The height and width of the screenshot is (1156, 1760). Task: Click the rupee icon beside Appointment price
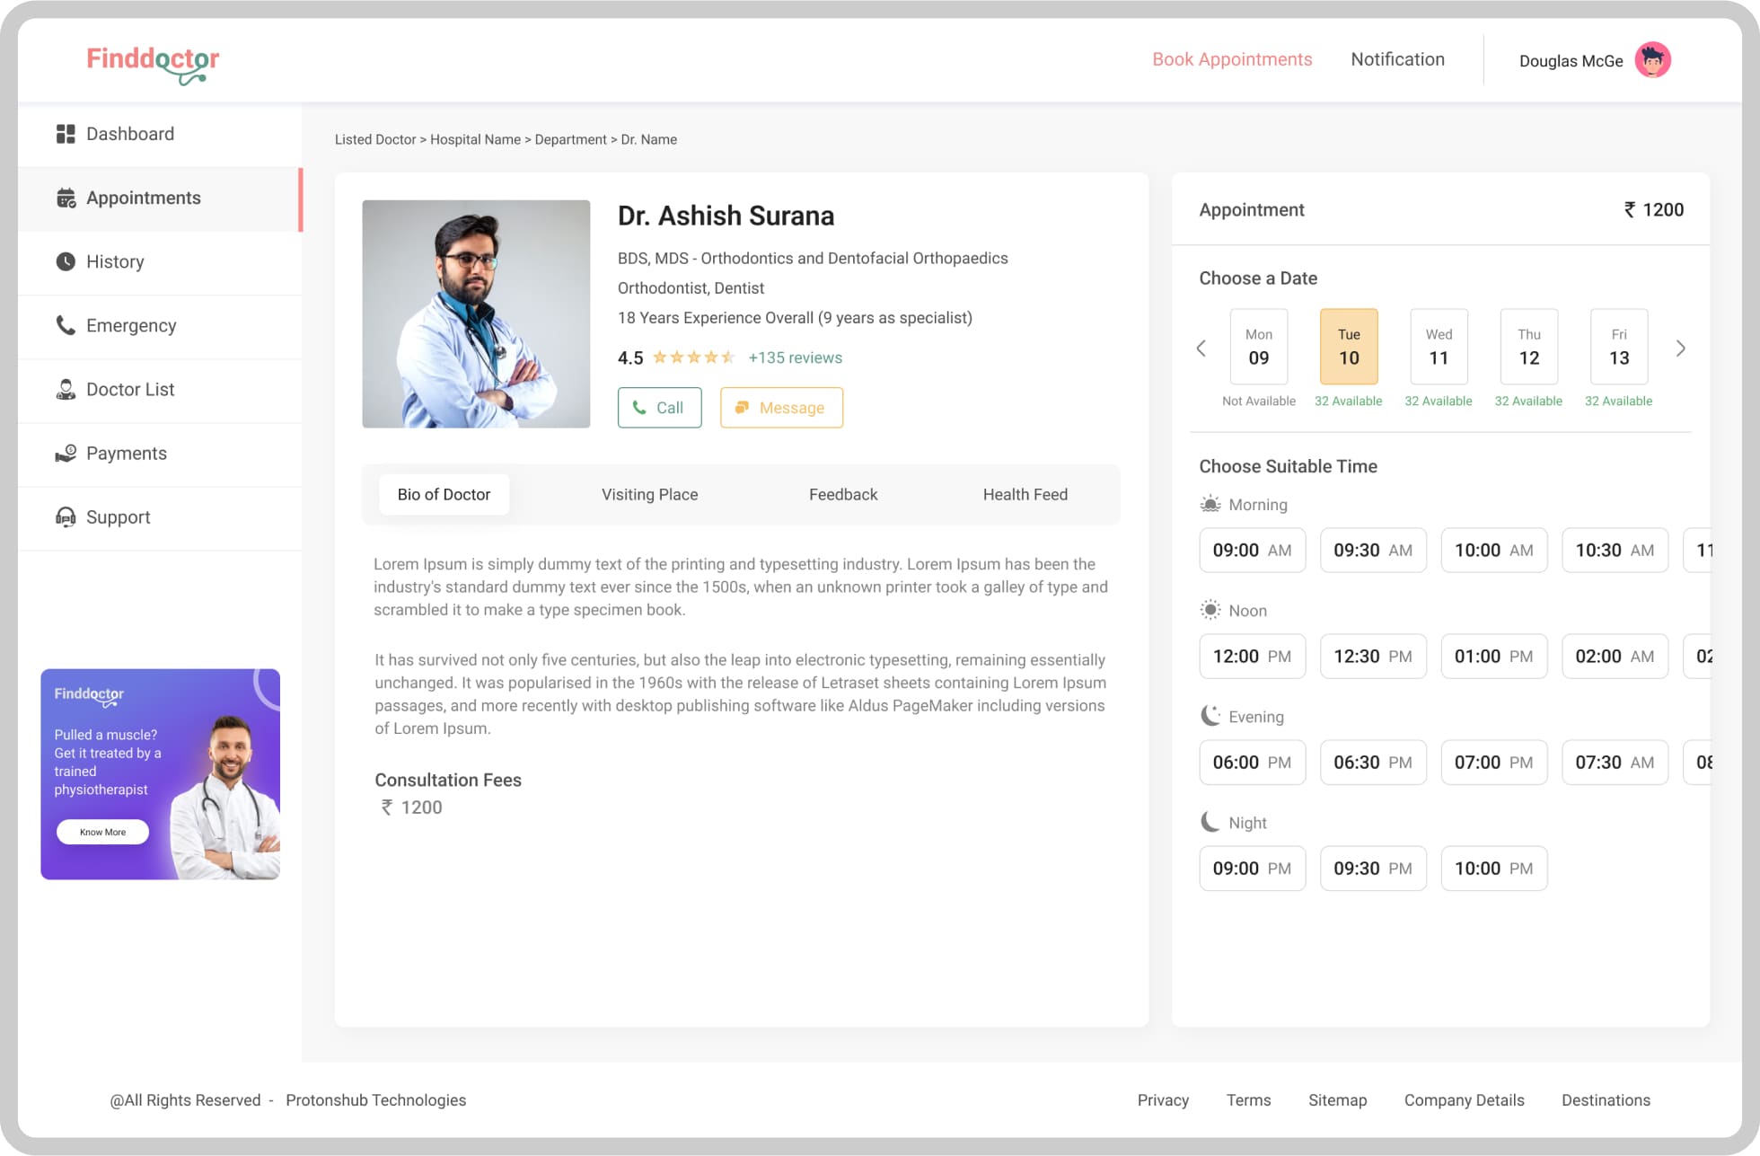[1629, 210]
